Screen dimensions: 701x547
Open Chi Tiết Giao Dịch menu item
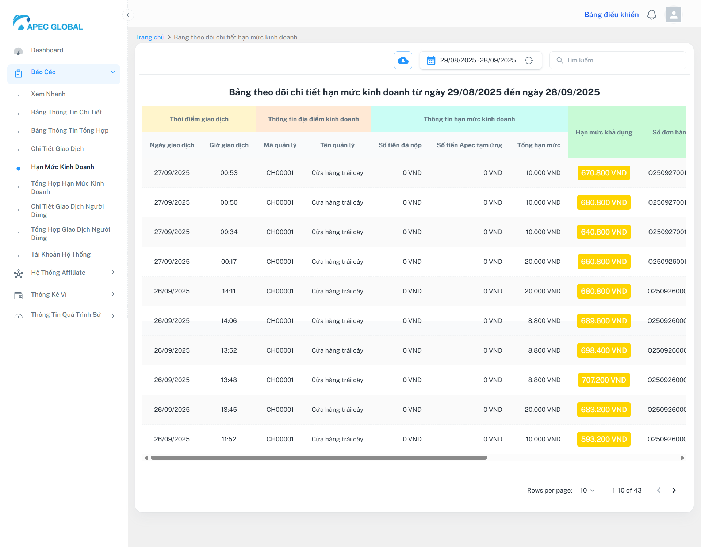point(57,149)
